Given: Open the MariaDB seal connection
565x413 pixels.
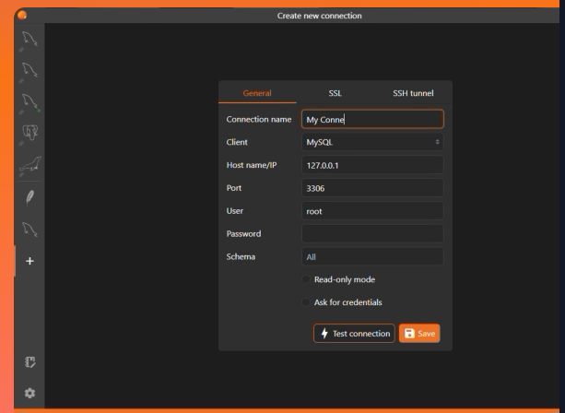Looking at the screenshot, I should 29,164.
